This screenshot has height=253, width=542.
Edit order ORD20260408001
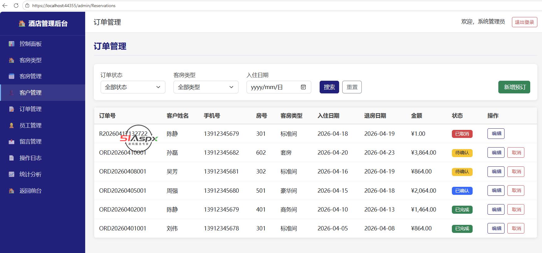(496, 172)
